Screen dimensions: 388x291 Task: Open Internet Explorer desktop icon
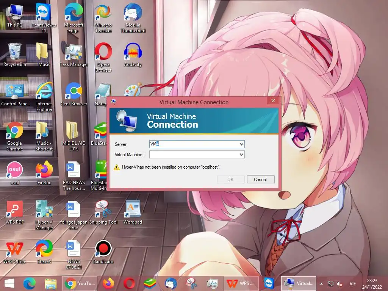(x=44, y=97)
